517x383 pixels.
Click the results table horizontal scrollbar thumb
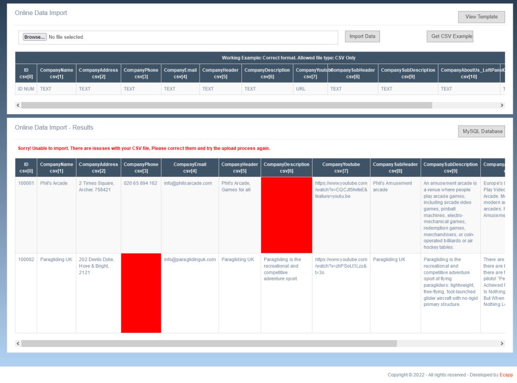click(x=209, y=343)
